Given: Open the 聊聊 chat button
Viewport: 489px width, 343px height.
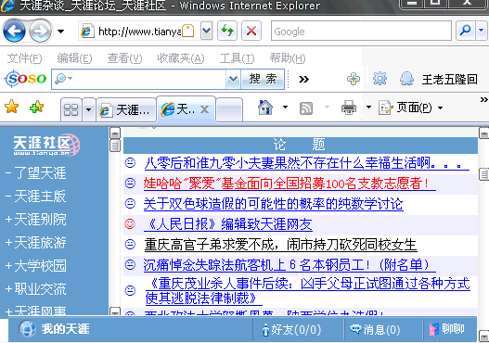Looking at the screenshot, I should [x=447, y=329].
